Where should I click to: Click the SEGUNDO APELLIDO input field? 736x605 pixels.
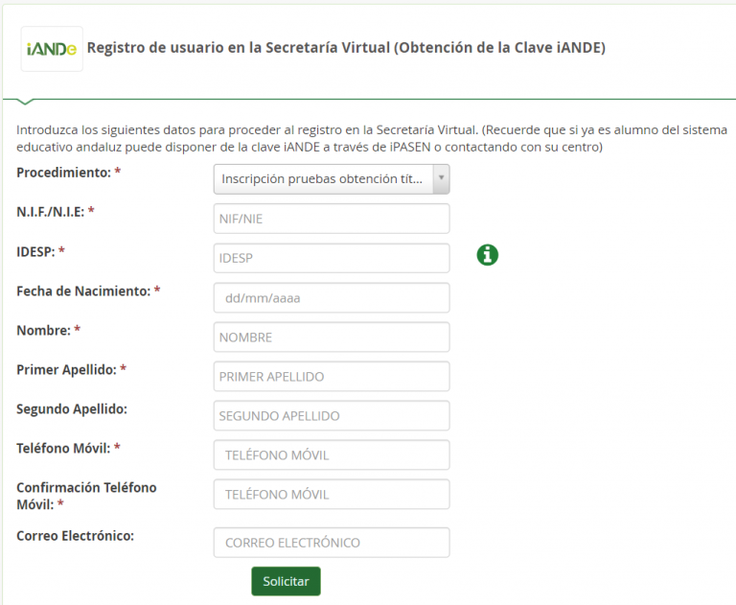(x=331, y=416)
